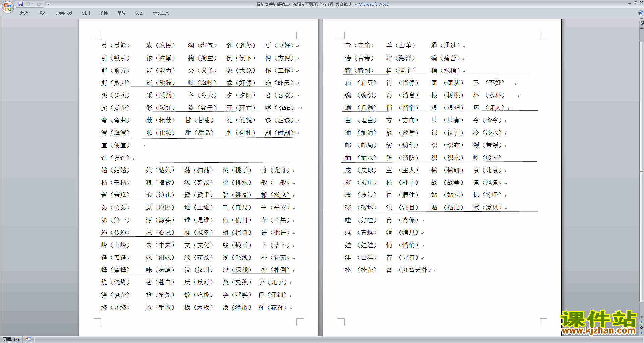Click the Previous Page double-arrow button
Screen dimensions: 644x343
tap(641, 323)
